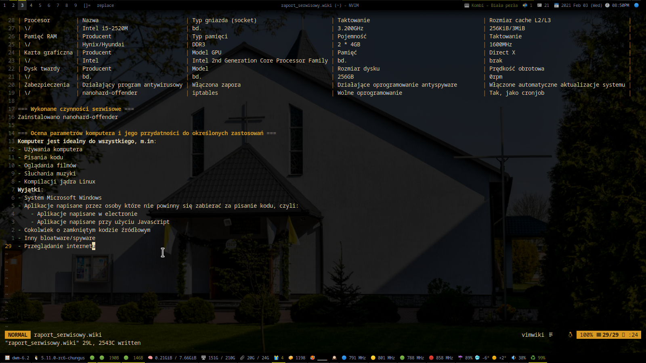Viewport: 646px width, 363px height.
Task: Click the umbrella rain chance icon
Action: coord(460,358)
